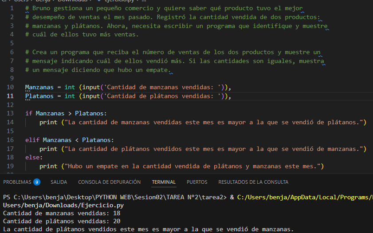Open RESULTADOS DE LA CONSULTA tab
Screen dimensions: 373x233
coord(253,182)
